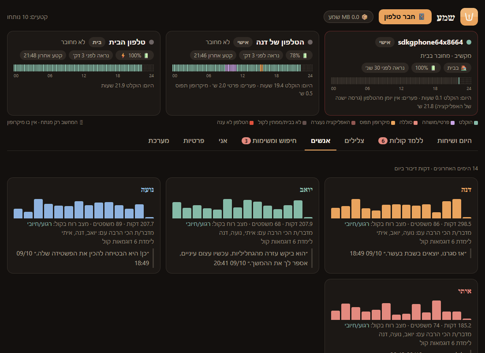Screen dimensions: 485x353
Task: Open the צלילים tab
Action: tap(354, 141)
